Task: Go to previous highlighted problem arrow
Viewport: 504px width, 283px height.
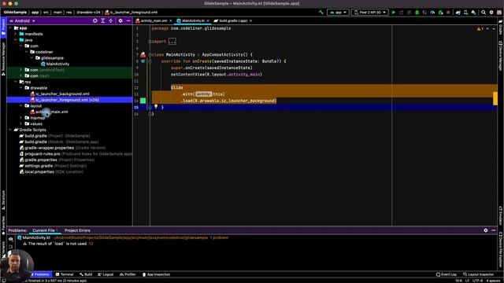Action: click(x=487, y=29)
